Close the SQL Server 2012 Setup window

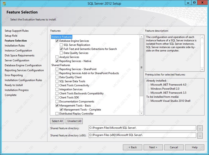click(202, 3)
